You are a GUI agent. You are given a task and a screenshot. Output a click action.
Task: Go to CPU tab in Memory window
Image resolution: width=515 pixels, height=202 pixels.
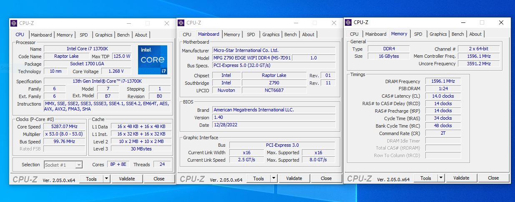click(x=354, y=34)
